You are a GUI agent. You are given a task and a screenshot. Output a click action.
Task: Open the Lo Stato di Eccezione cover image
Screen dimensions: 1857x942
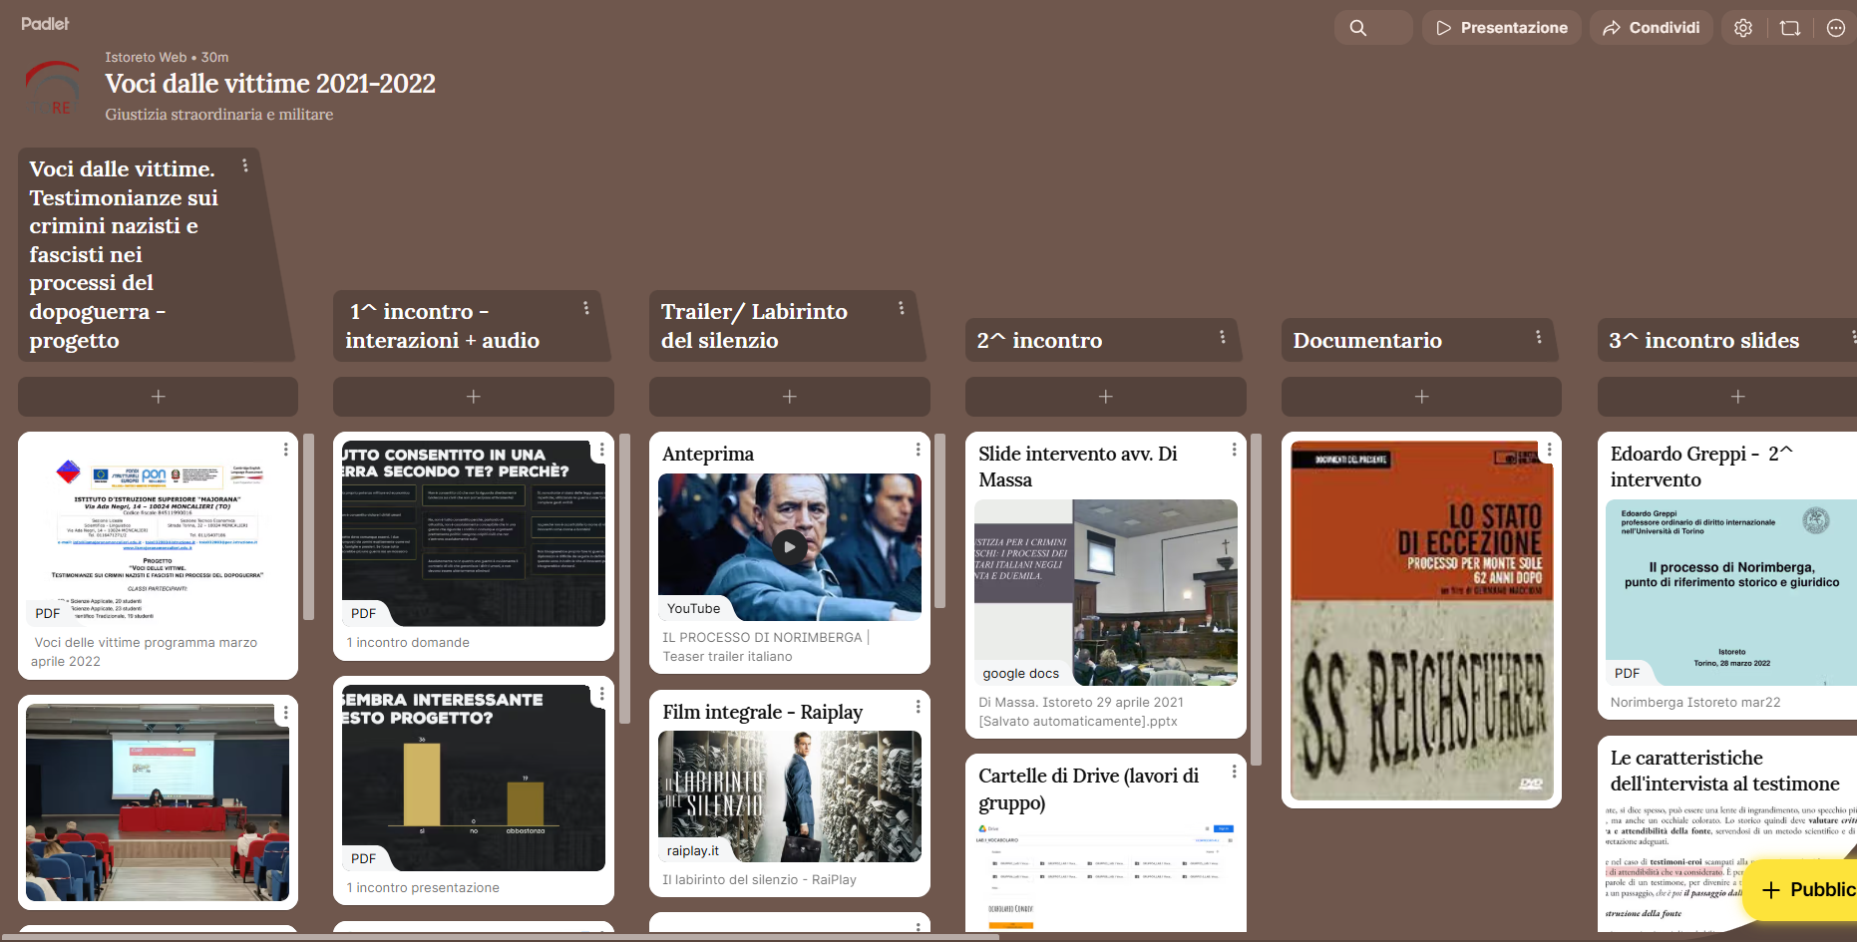(1422, 621)
